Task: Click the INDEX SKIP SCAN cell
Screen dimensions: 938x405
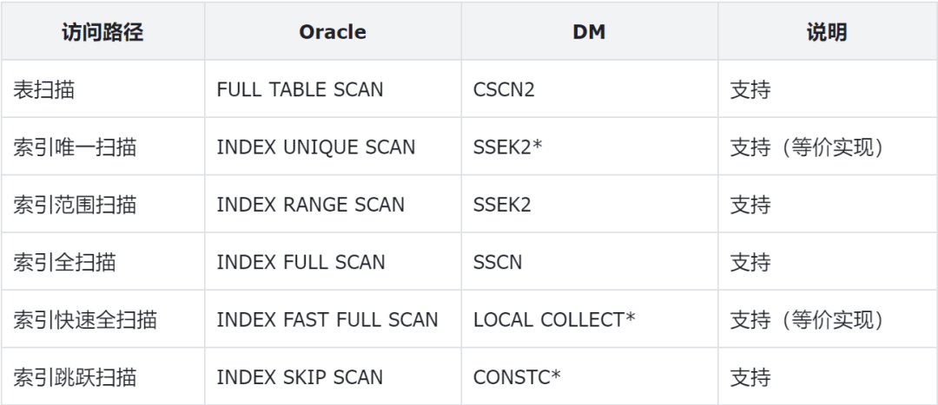Action: tap(300, 377)
